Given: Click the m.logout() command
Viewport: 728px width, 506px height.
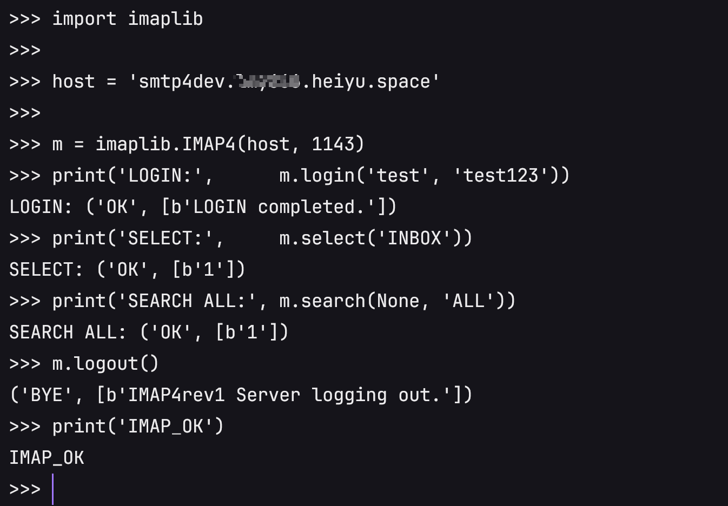Looking at the screenshot, I should point(105,364).
